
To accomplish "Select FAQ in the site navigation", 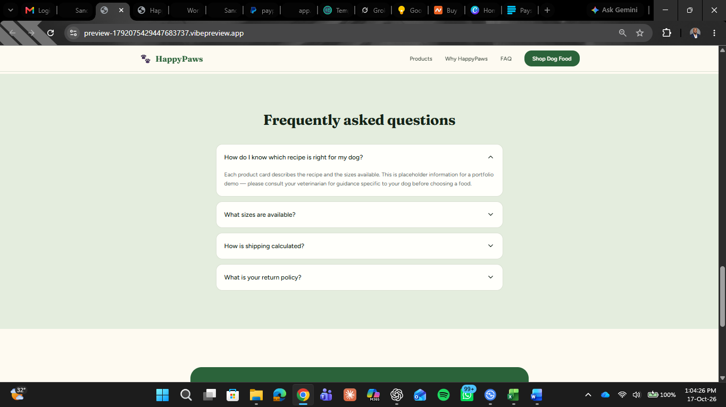I will (x=506, y=58).
